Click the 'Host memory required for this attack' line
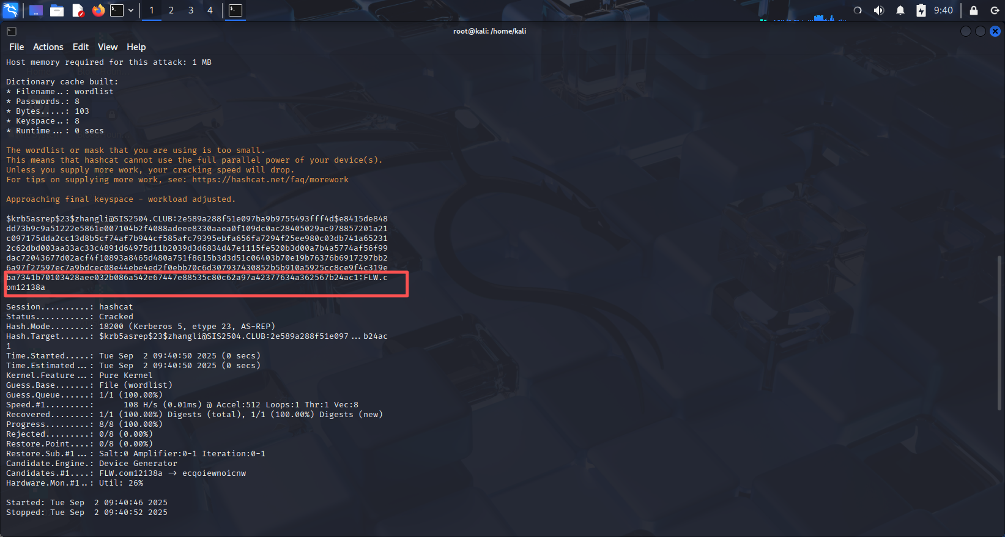 pos(109,62)
